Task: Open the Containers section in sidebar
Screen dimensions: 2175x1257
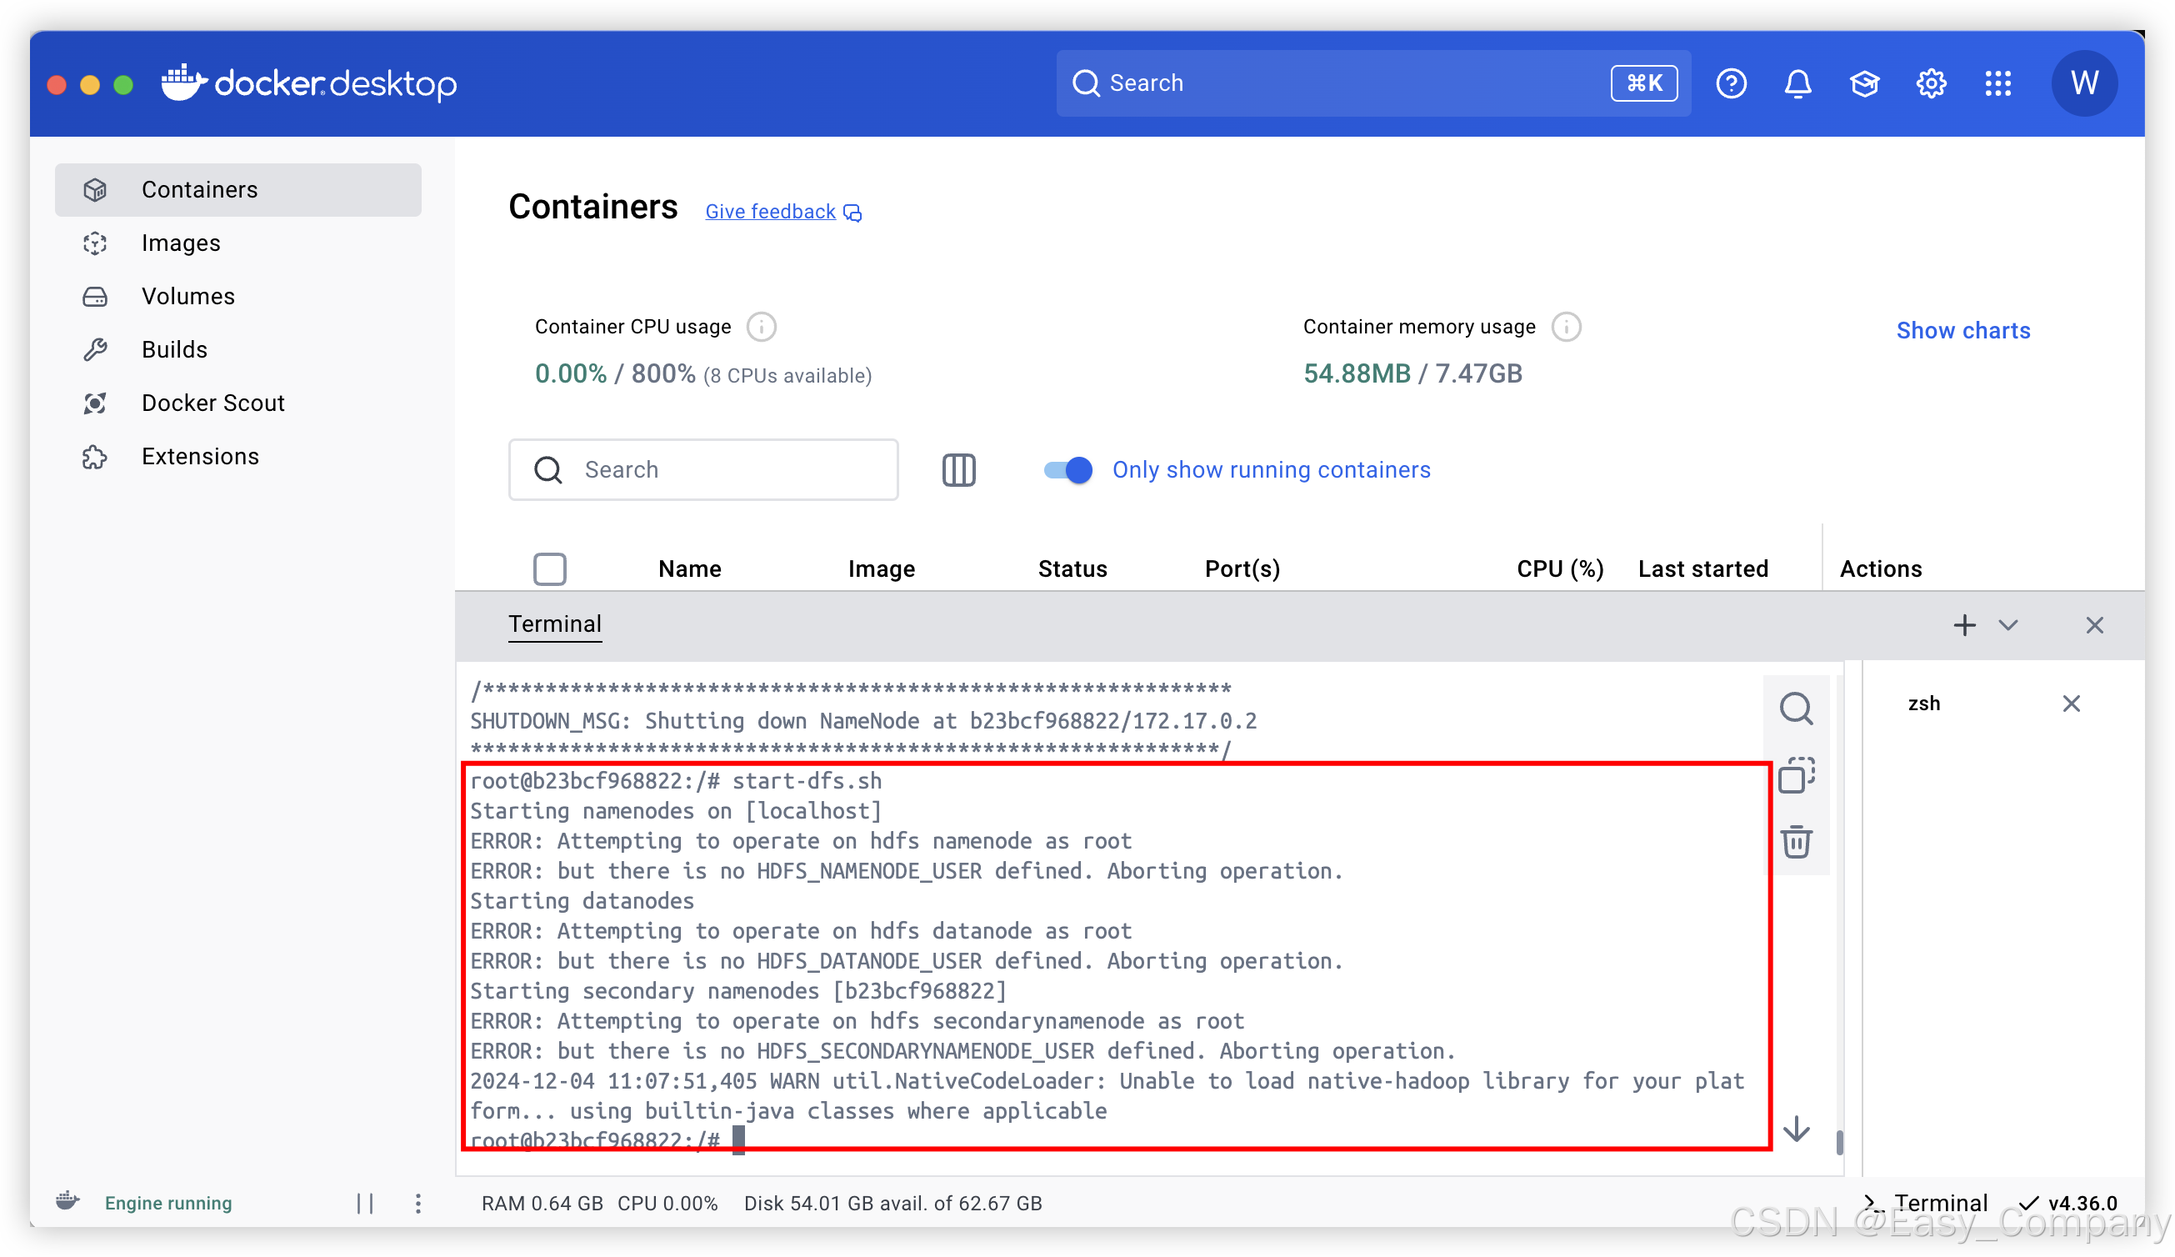Action: pyautogui.click(x=237, y=189)
